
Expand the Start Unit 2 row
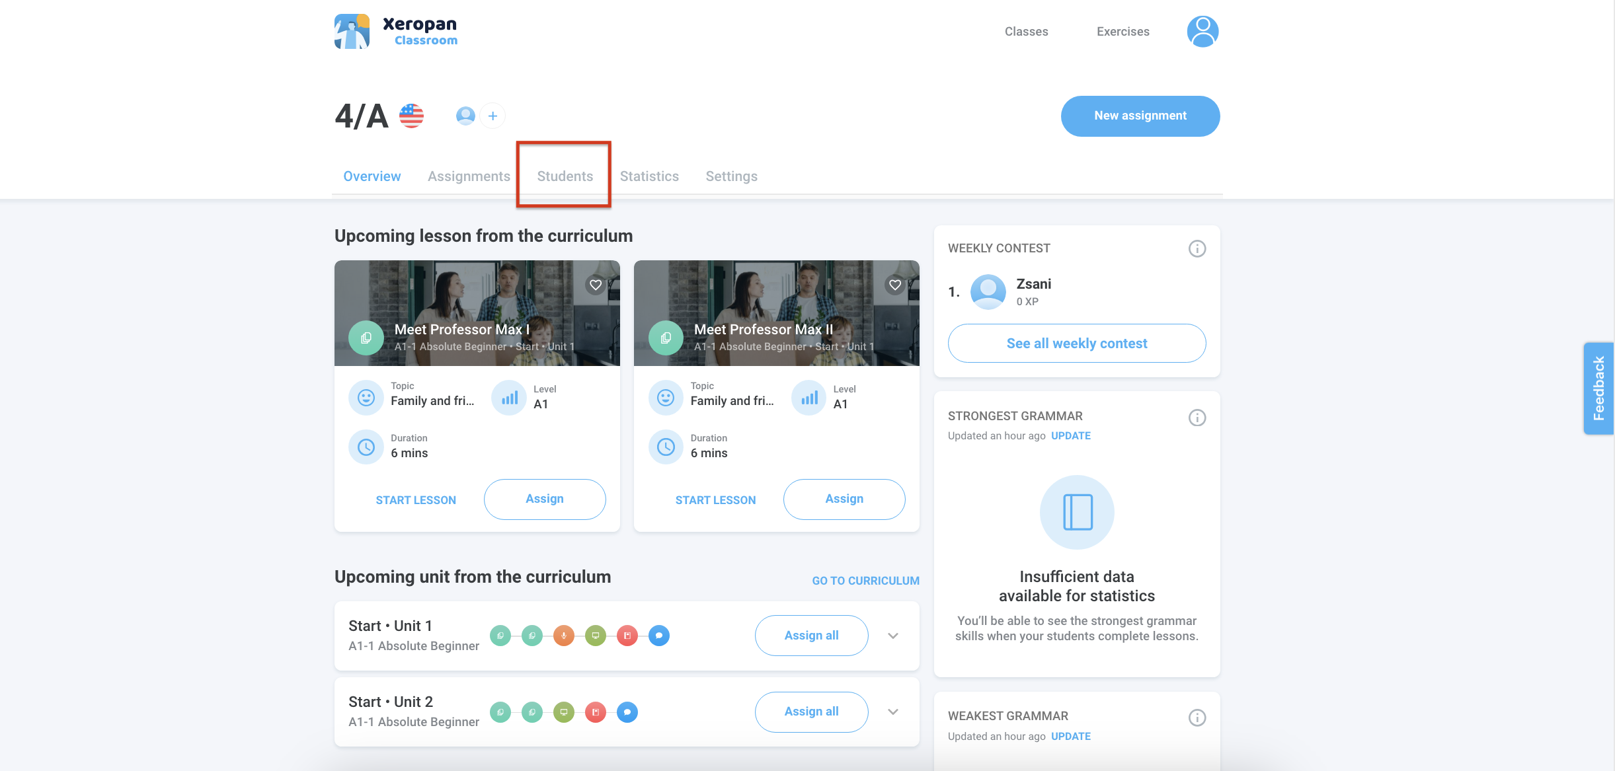[893, 712]
